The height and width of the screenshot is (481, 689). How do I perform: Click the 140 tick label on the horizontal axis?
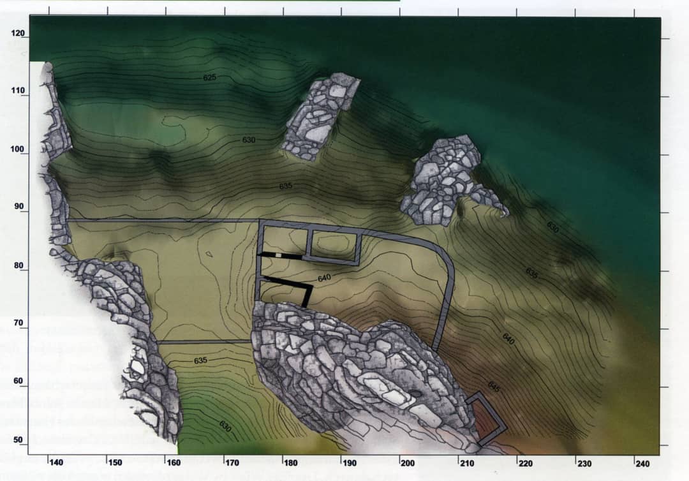56,463
